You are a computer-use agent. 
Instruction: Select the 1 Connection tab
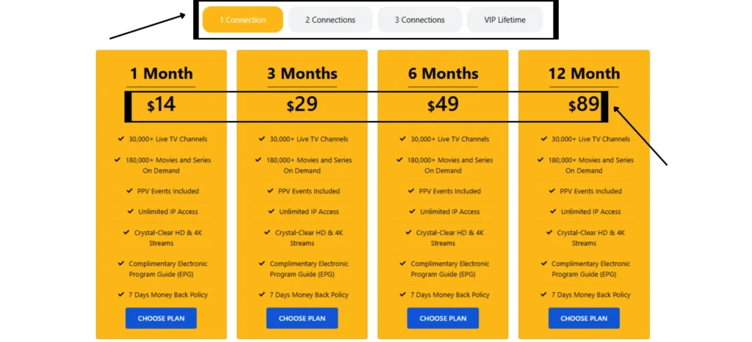[x=242, y=20]
